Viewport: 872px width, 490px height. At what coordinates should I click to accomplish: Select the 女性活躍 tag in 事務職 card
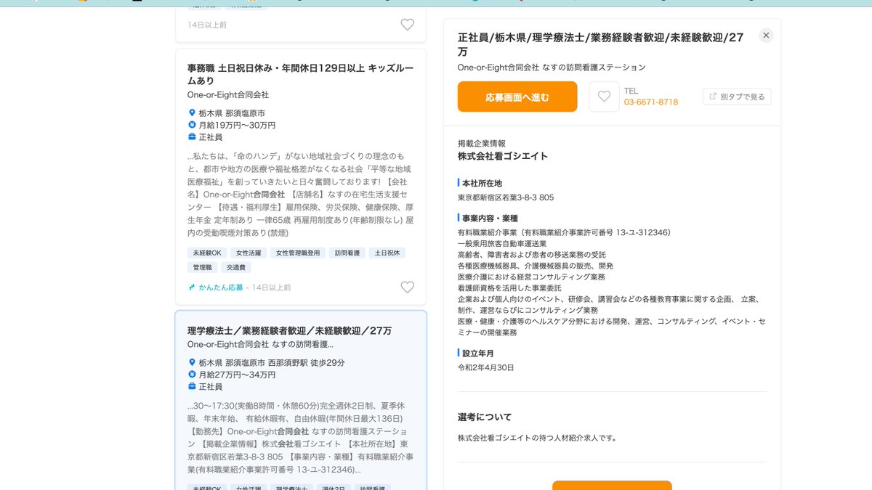click(x=249, y=253)
